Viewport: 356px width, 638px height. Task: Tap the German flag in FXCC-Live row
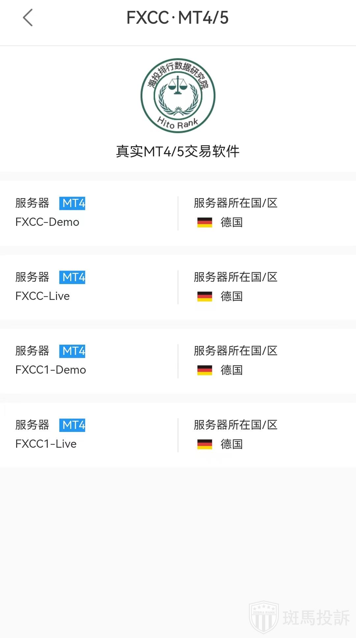(205, 297)
